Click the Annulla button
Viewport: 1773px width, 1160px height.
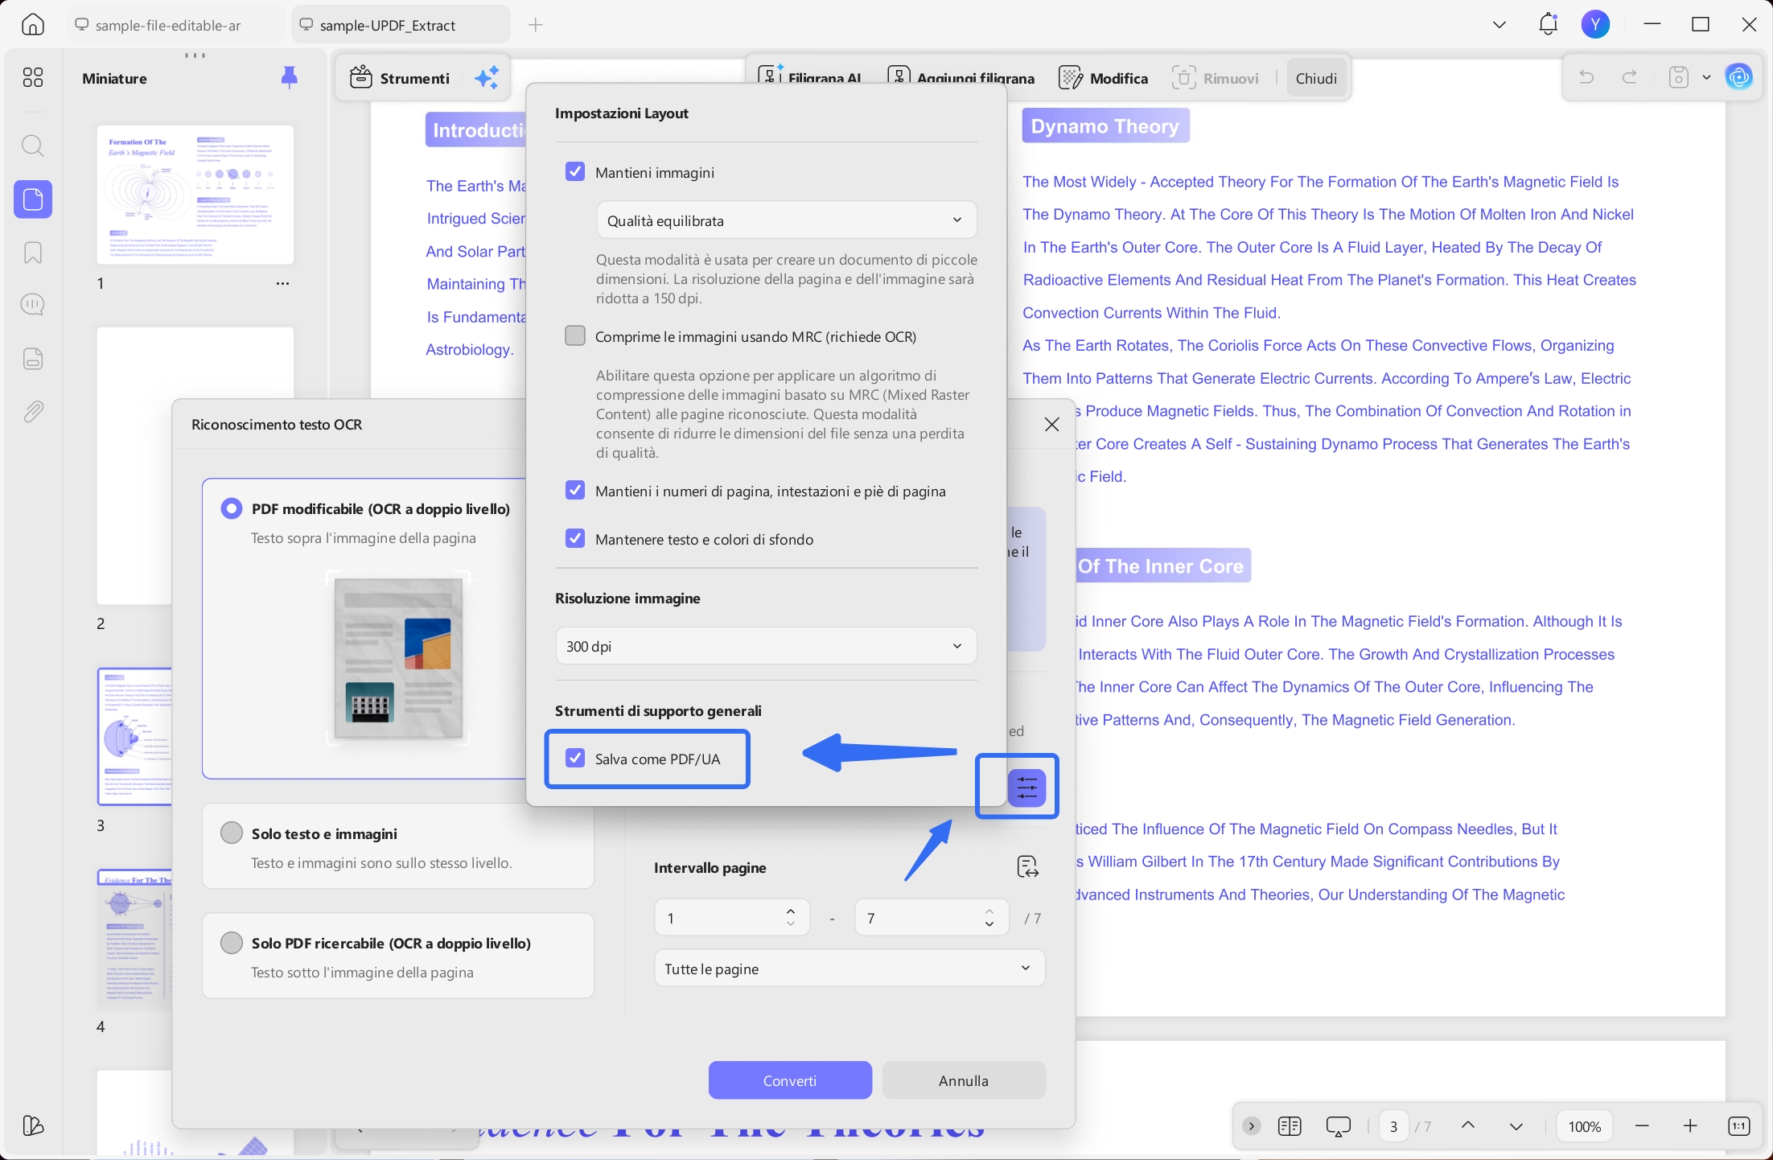964,1080
